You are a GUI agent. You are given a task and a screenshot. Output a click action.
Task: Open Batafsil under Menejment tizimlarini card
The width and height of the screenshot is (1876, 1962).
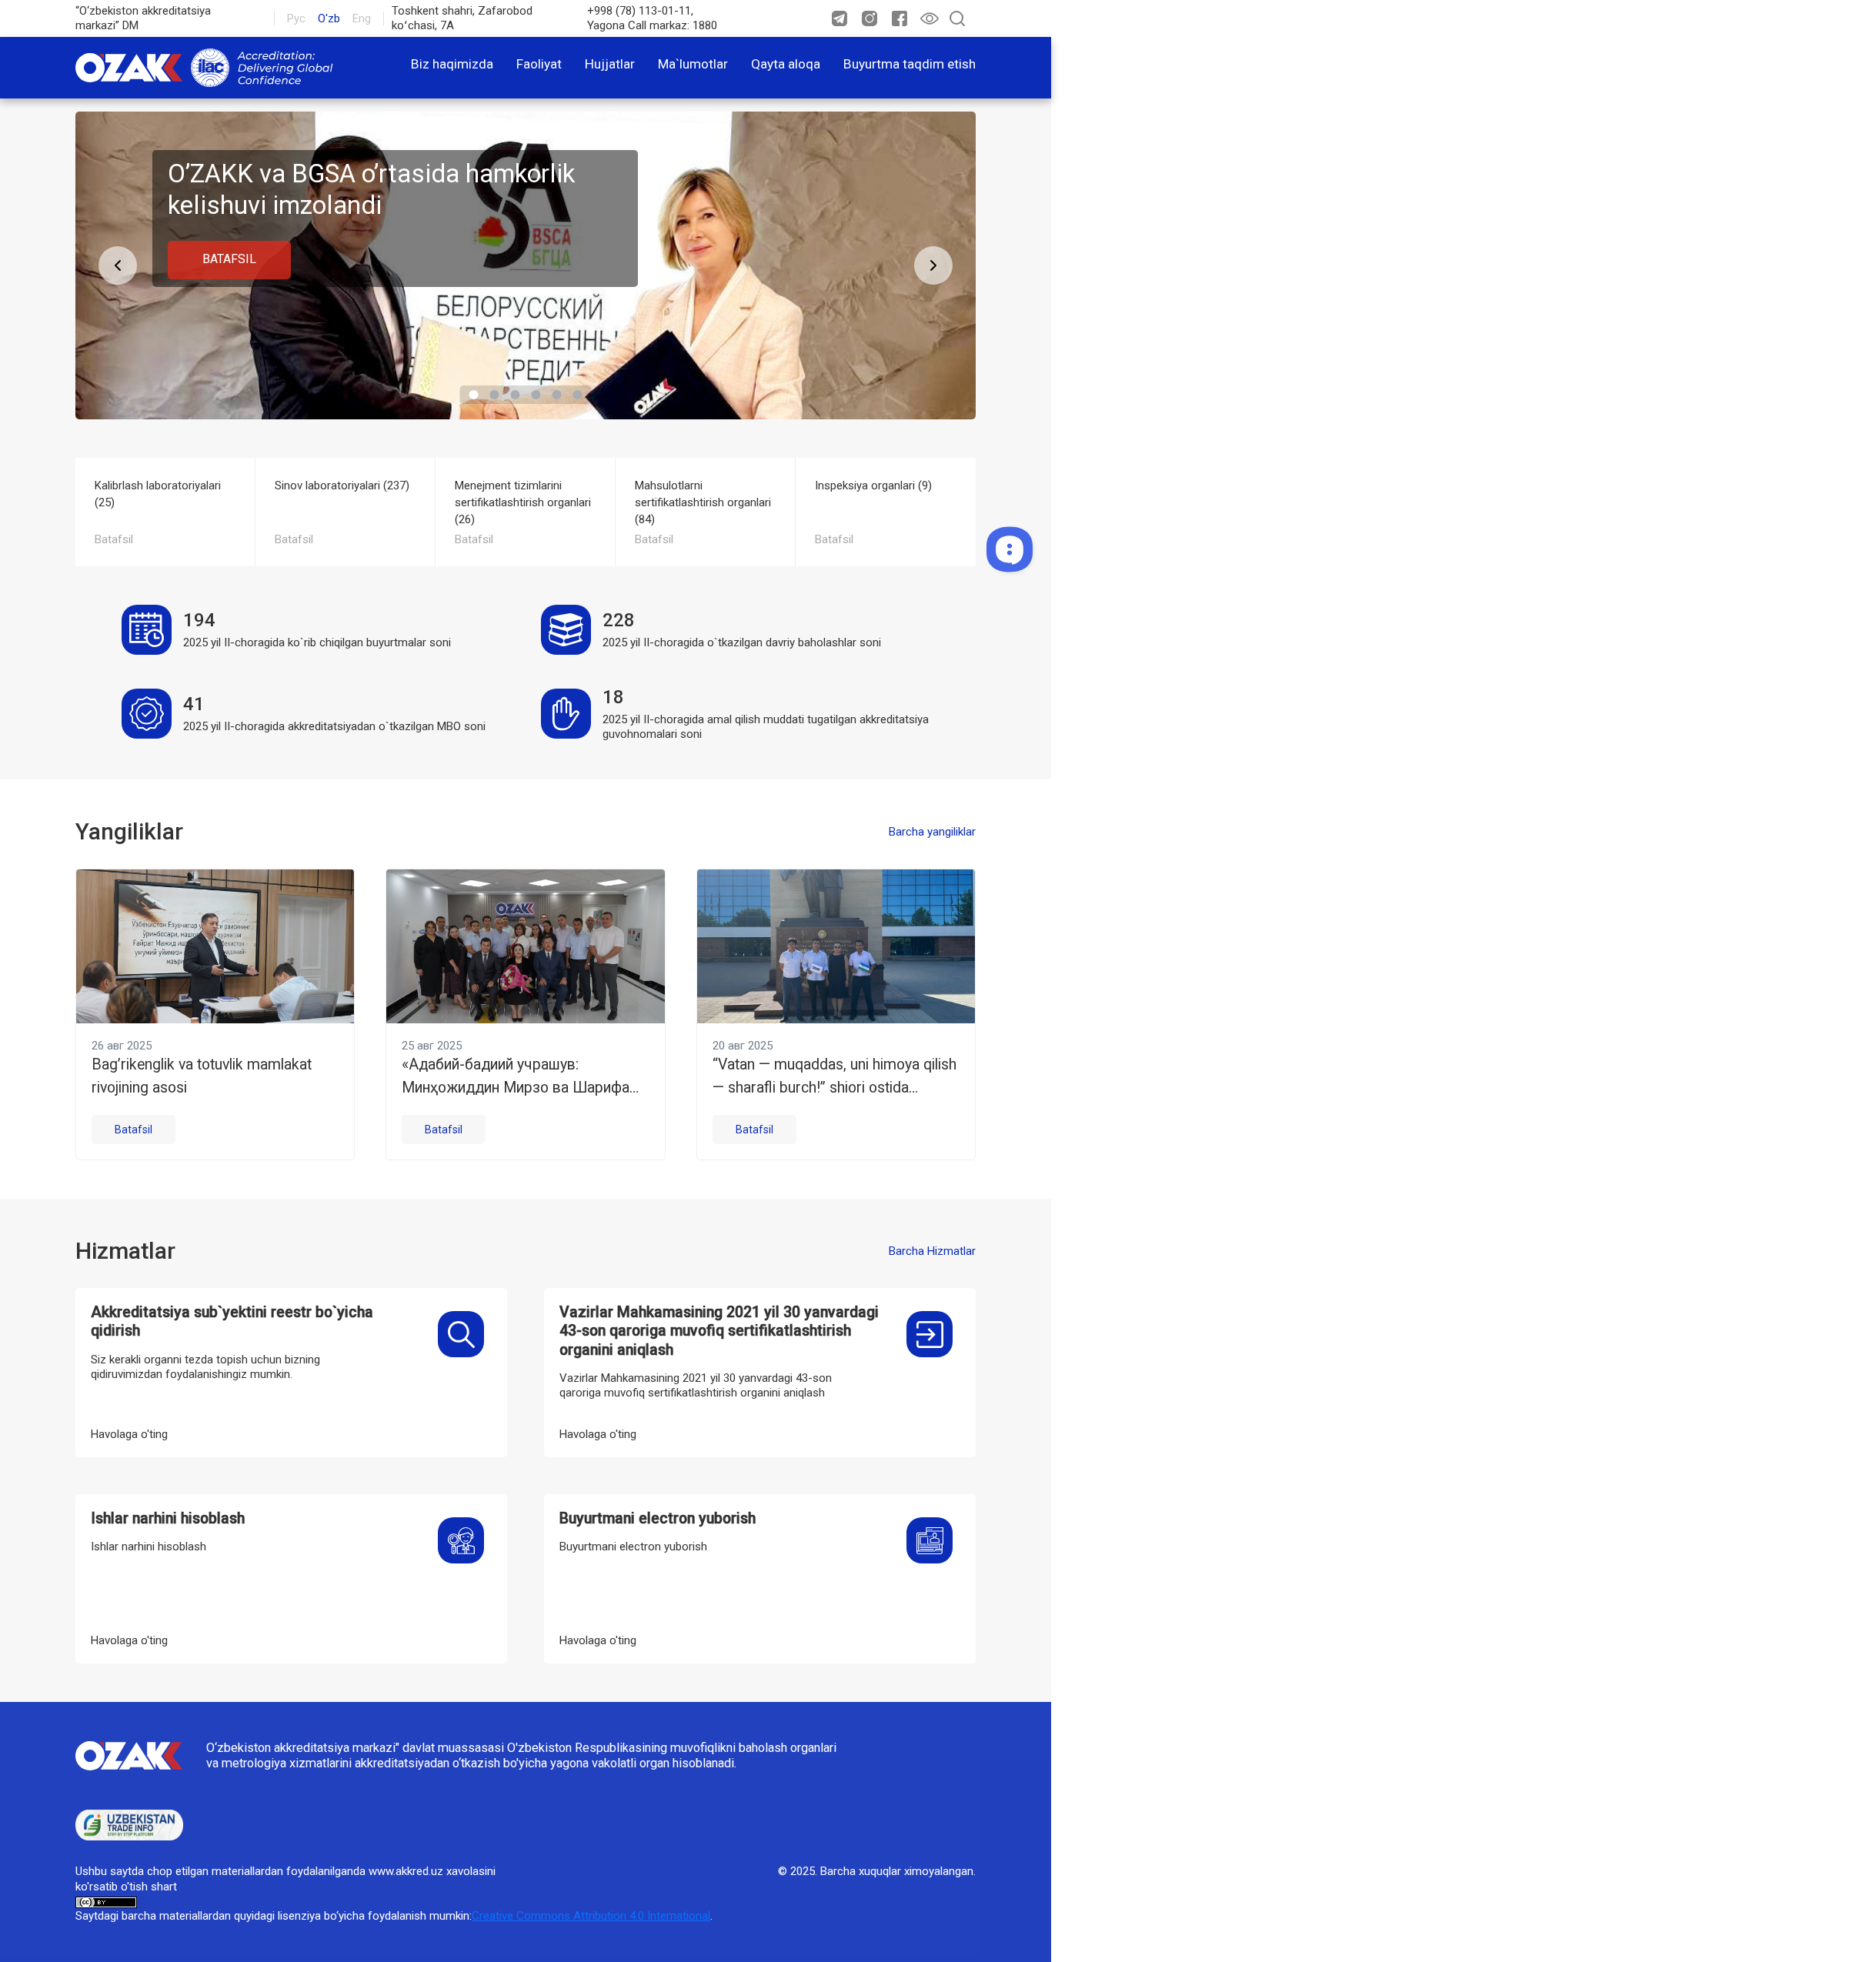pyautogui.click(x=473, y=539)
